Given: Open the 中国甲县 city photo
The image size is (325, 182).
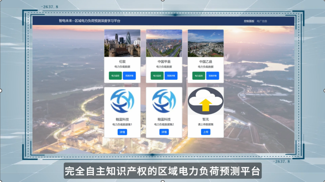Looking at the screenshot, I should [x=164, y=43].
